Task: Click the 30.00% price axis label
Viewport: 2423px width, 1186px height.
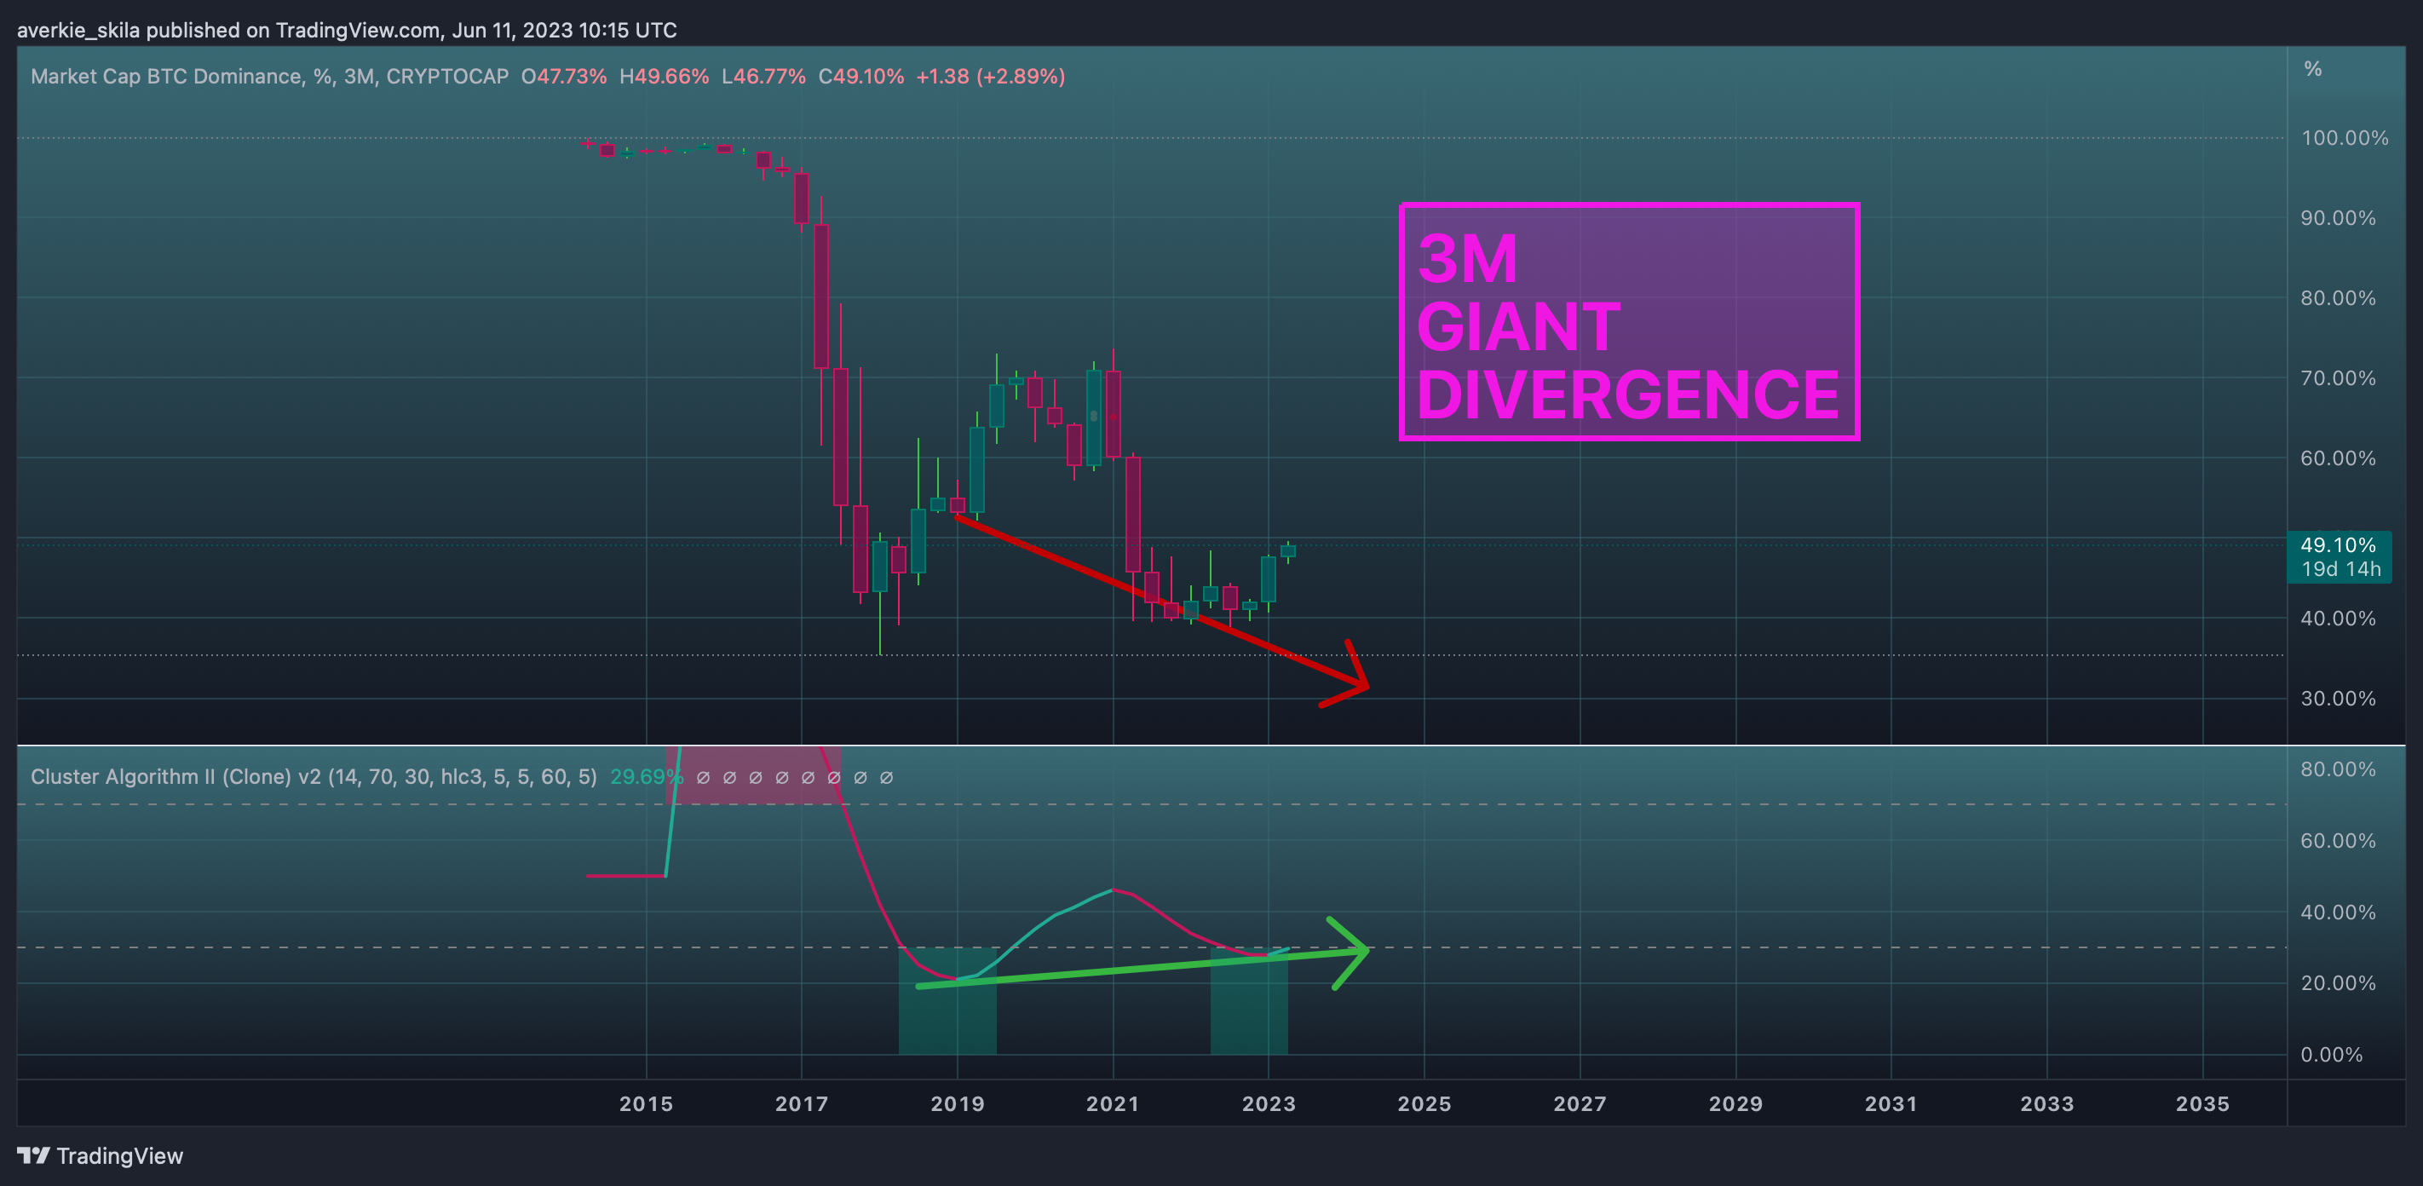Action: point(2338,699)
